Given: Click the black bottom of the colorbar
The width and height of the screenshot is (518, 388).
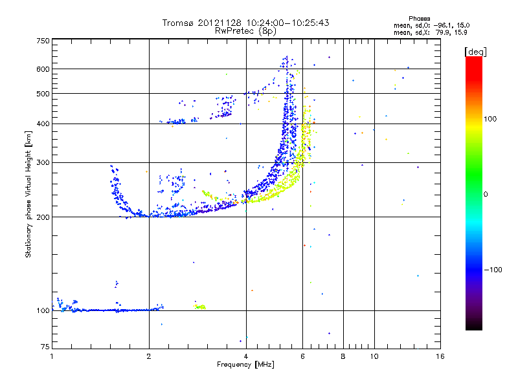Looking at the screenshot, I should 474,325.
